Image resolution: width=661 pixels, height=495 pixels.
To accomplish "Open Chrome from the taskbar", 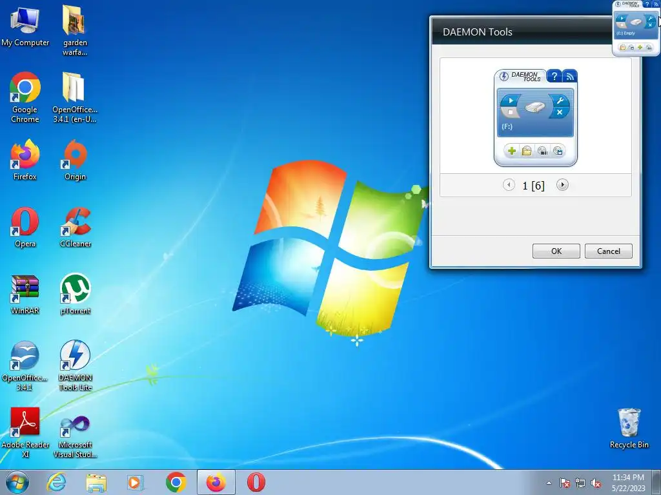I will coord(176,482).
